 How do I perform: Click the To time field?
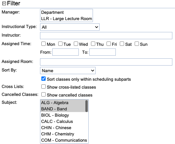tap(103, 52)
